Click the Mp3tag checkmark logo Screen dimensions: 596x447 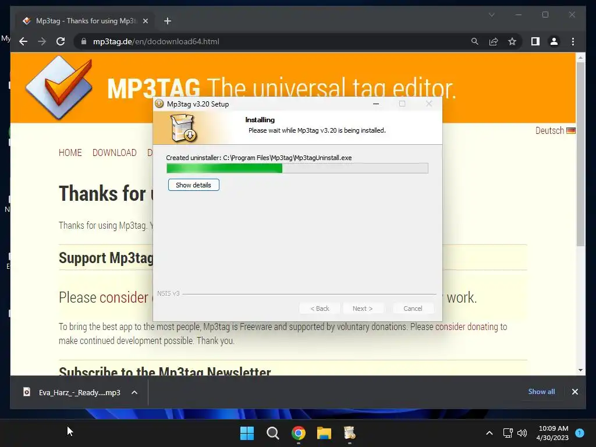pyautogui.click(x=59, y=87)
